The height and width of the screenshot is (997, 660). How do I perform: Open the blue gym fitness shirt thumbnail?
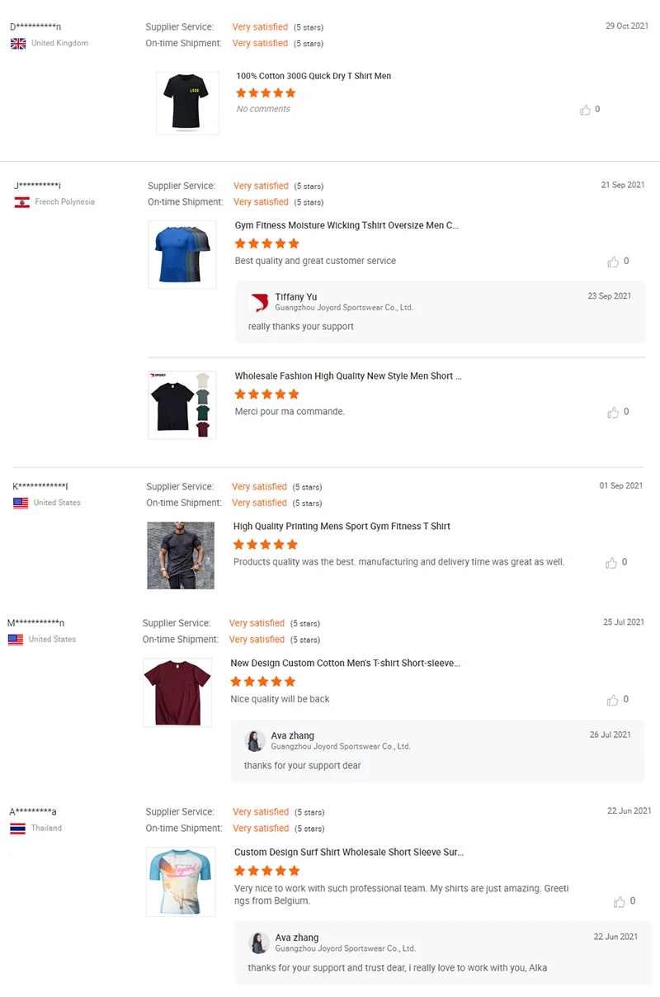click(x=182, y=254)
